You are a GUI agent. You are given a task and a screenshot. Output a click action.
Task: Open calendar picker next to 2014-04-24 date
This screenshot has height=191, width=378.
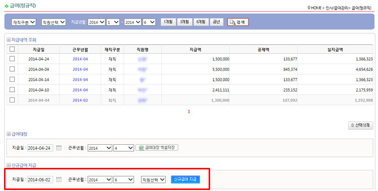pos(59,148)
